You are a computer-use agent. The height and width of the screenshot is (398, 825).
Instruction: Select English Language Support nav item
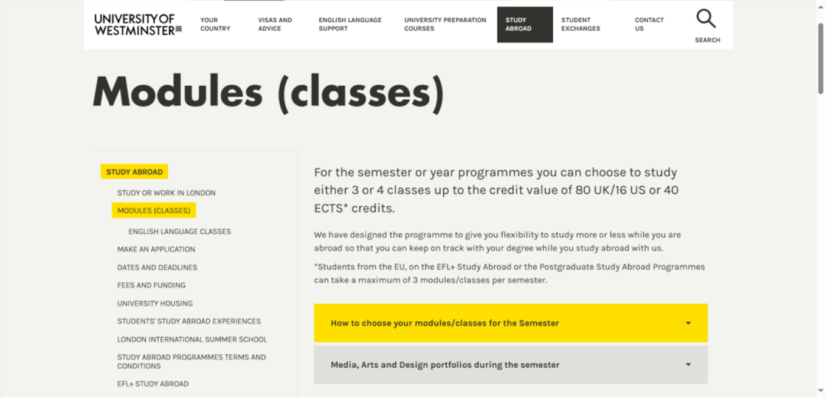coord(350,24)
